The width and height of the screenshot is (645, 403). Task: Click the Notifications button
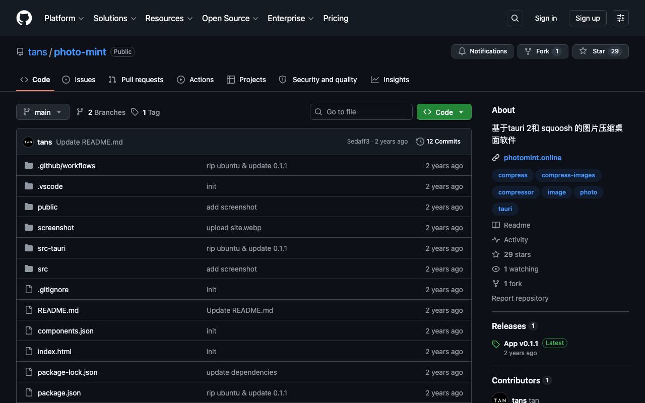click(483, 51)
